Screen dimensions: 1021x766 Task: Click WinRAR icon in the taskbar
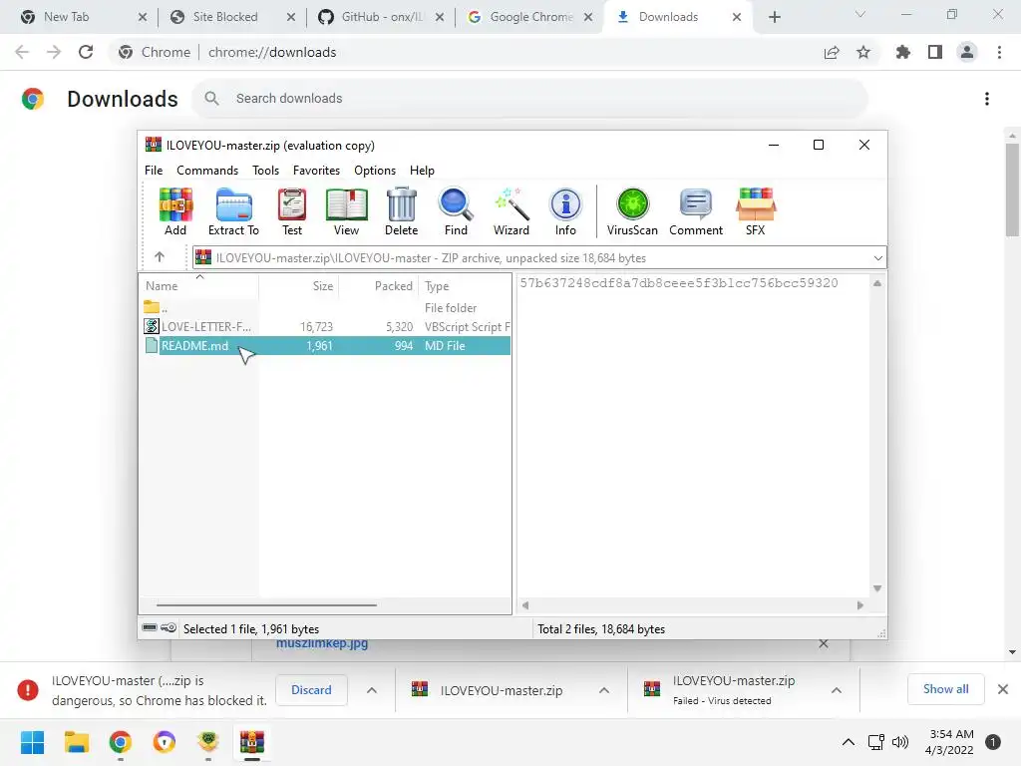(252, 742)
